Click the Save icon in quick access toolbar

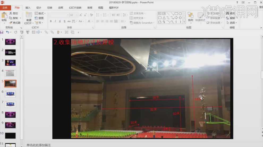click(2, 32)
